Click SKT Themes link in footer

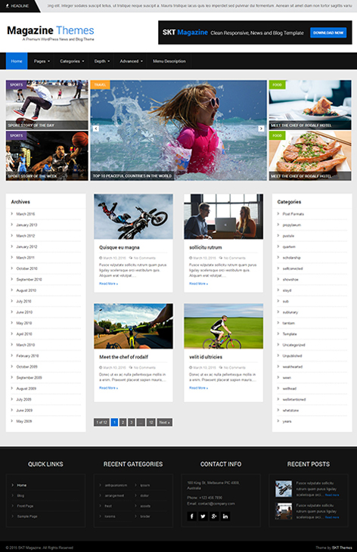click(342, 547)
